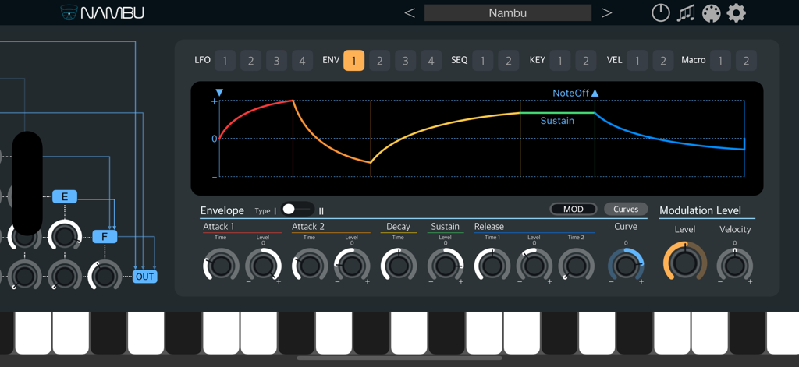Viewport: 799px width, 367px height.
Task: Click the NoteOff marker triangle
Action: click(595, 94)
